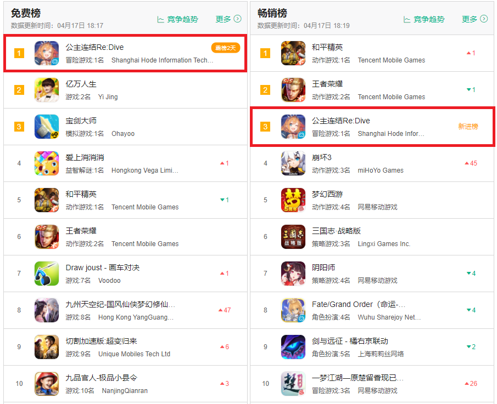Select the 三国志·战略版 app icon
Viewport: 497px width, 404px height.
click(293, 237)
